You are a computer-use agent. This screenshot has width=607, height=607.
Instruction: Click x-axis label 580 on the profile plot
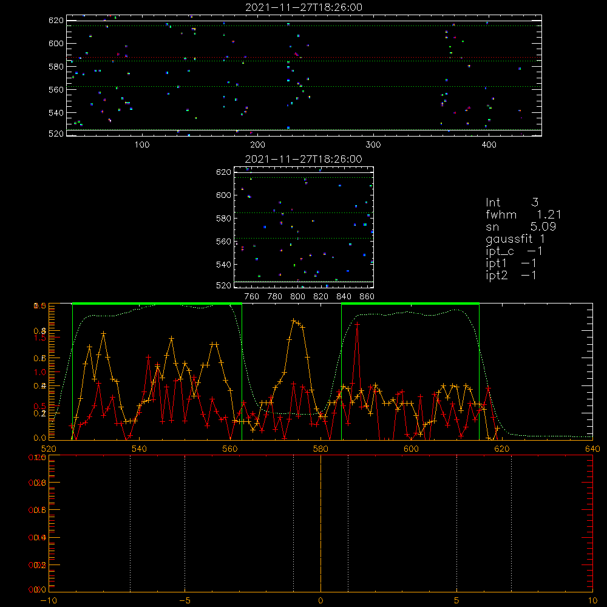pyautogui.click(x=320, y=449)
